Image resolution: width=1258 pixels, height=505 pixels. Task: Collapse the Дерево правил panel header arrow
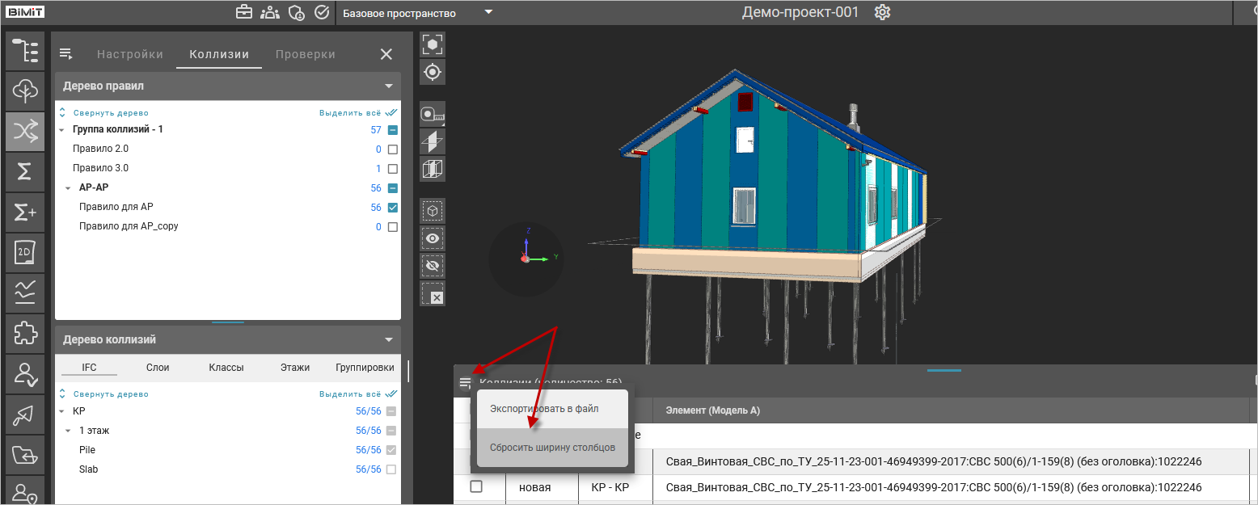tap(389, 86)
